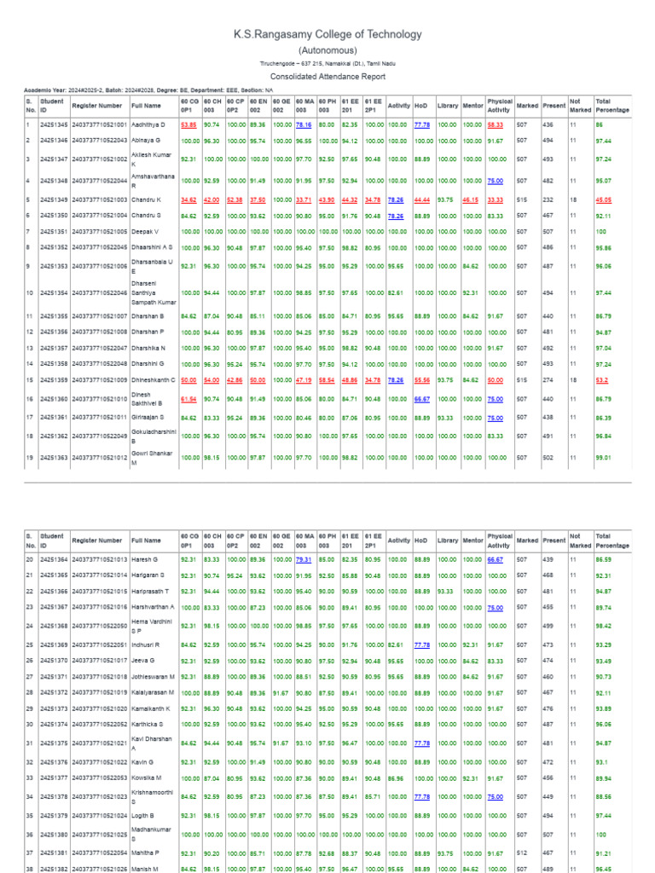Select the name 'Kalaiyarasan M'

click(x=152, y=693)
